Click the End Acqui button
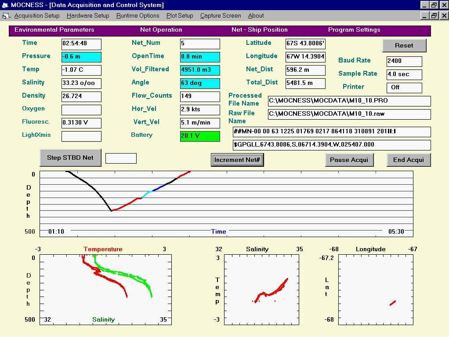 pos(408,160)
